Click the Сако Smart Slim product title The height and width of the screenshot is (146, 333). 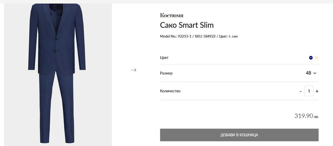tap(187, 25)
